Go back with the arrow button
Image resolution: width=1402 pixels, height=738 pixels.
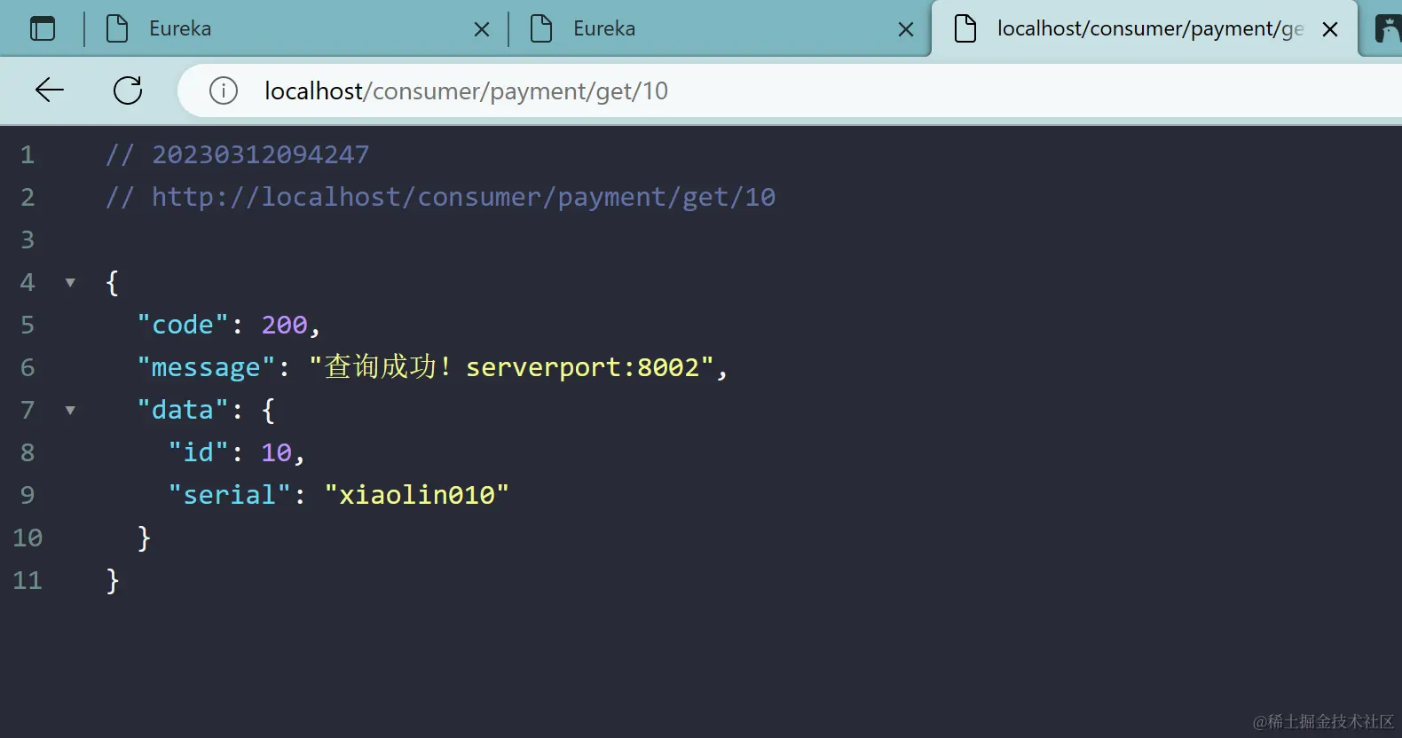[50, 90]
